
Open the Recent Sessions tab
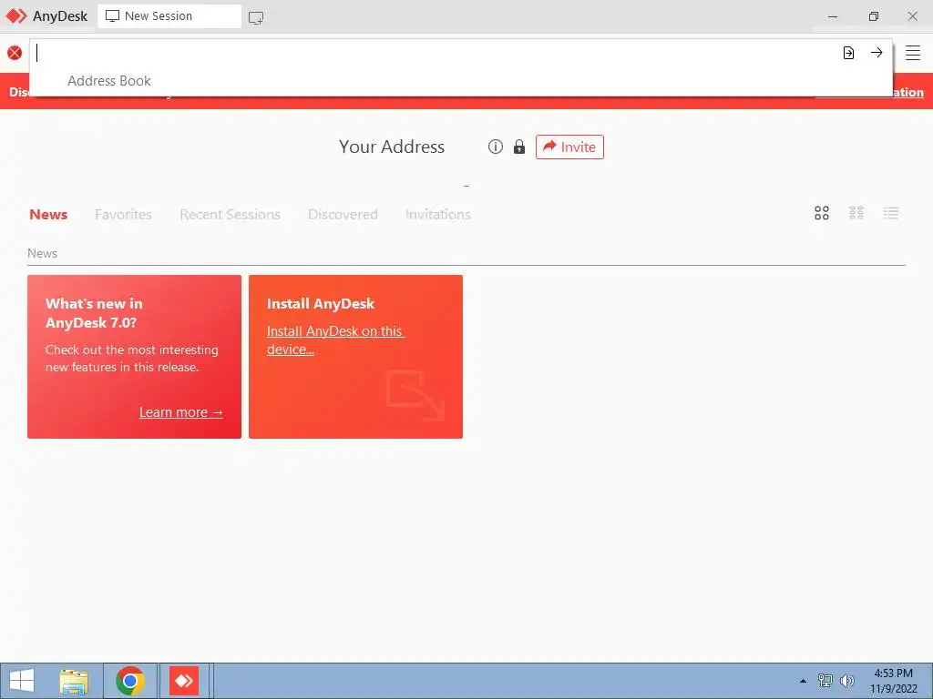pos(230,214)
